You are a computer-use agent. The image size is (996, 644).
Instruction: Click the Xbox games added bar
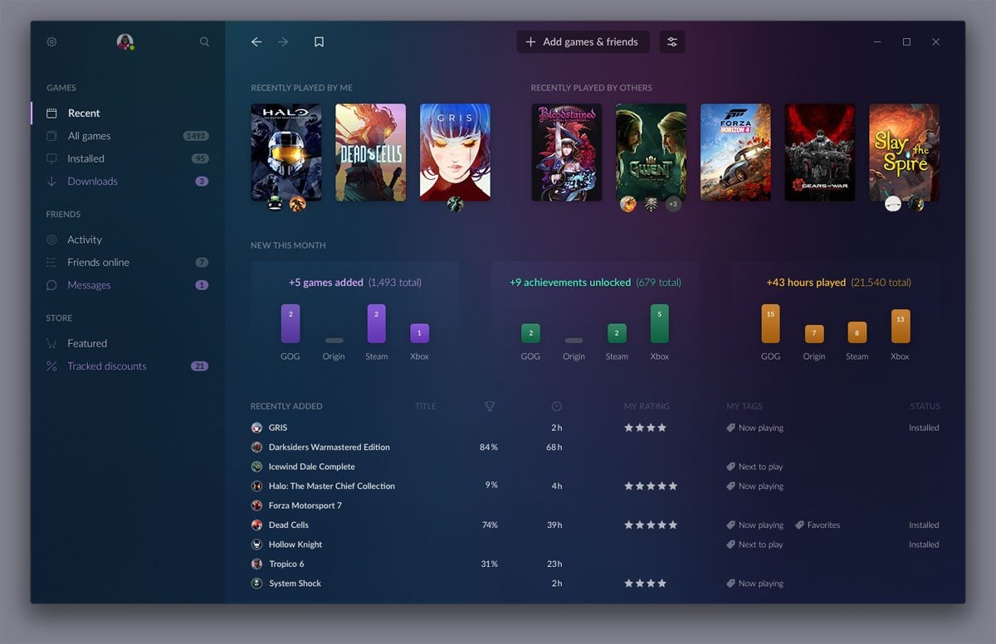point(420,333)
